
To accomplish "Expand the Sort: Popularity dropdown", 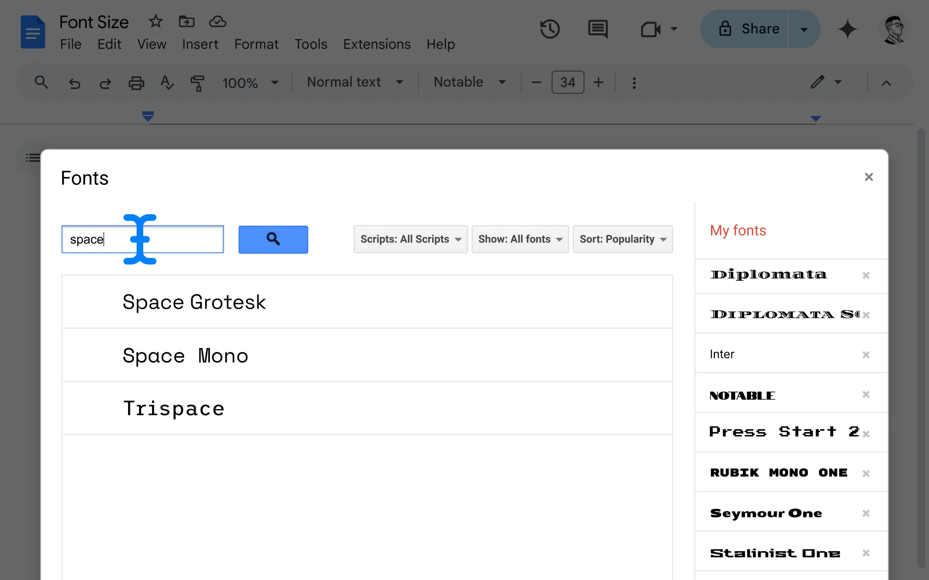I will coord(623,239).
